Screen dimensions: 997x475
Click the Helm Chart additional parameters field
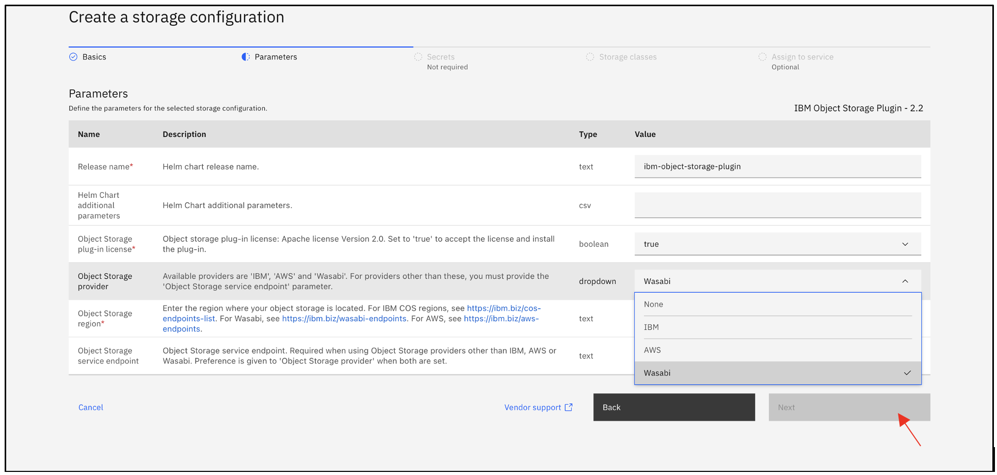(x=778, y=205)
